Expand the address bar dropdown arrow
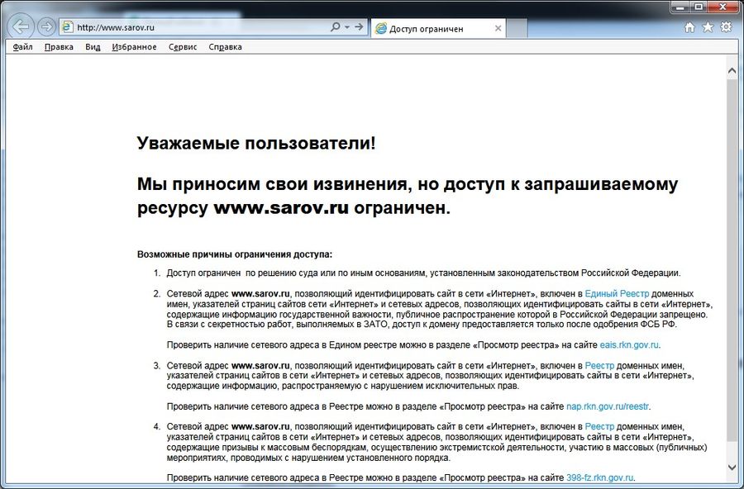This screenshot has width=744, height=489. click(347, 27)
